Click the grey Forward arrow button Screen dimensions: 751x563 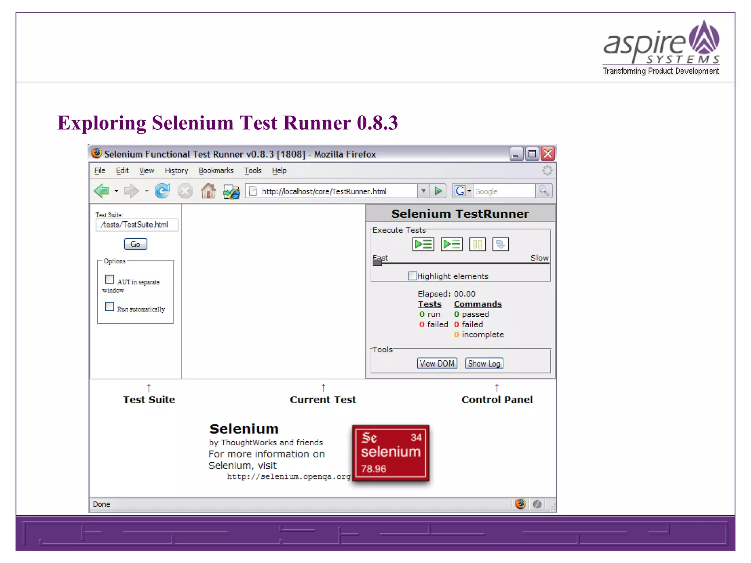[x=131, y=191]
